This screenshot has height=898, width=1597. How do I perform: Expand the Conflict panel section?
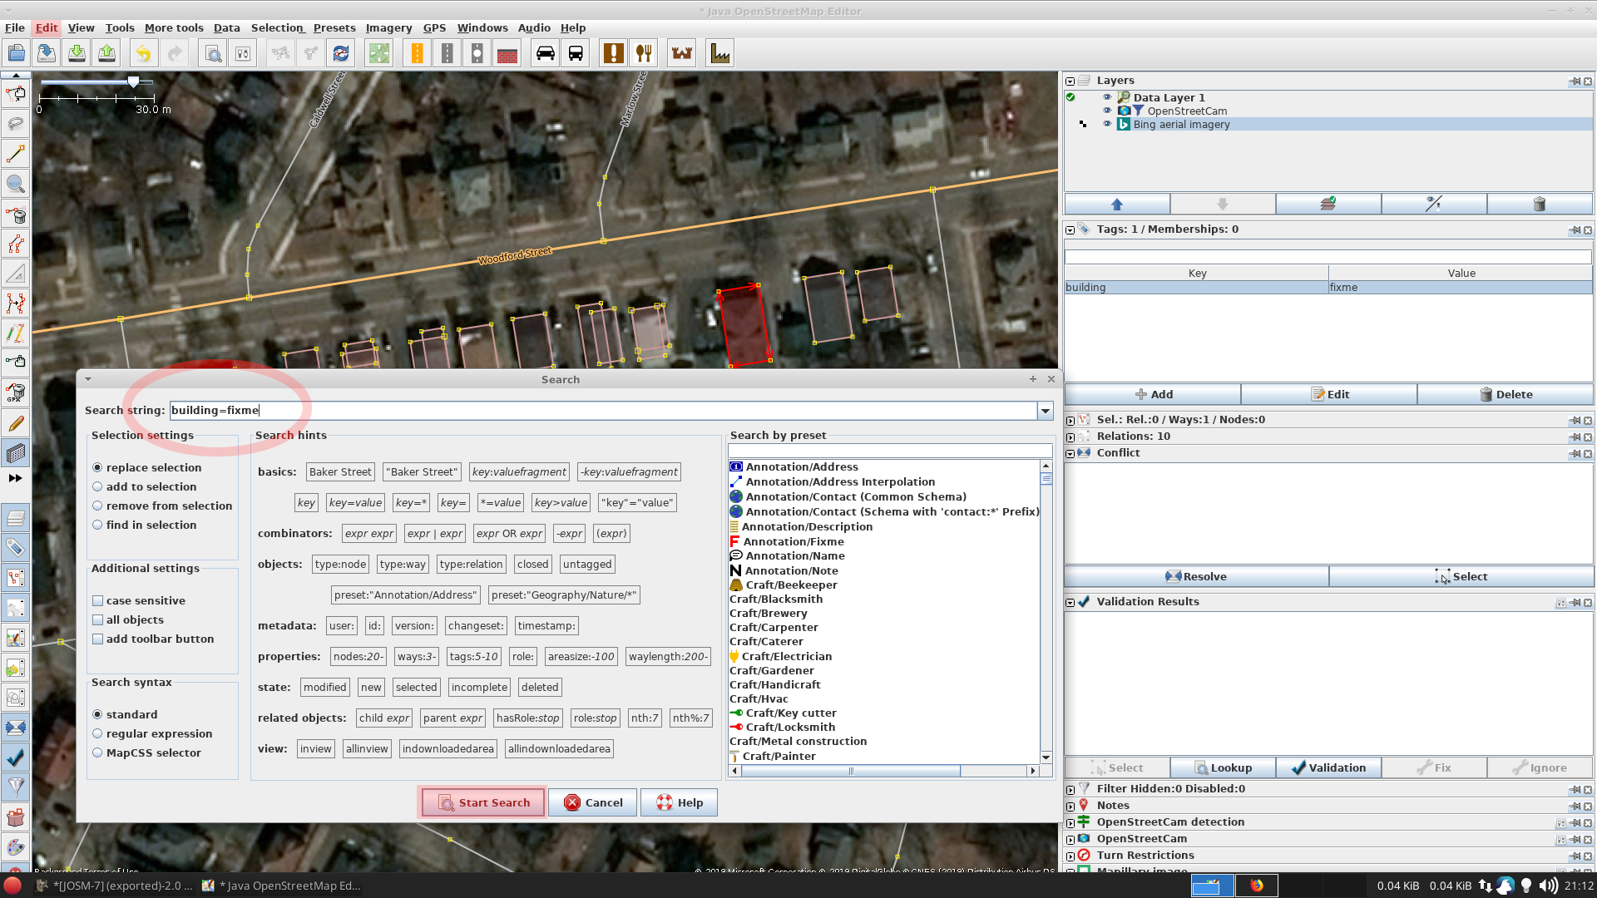[x=1070, y=453]
